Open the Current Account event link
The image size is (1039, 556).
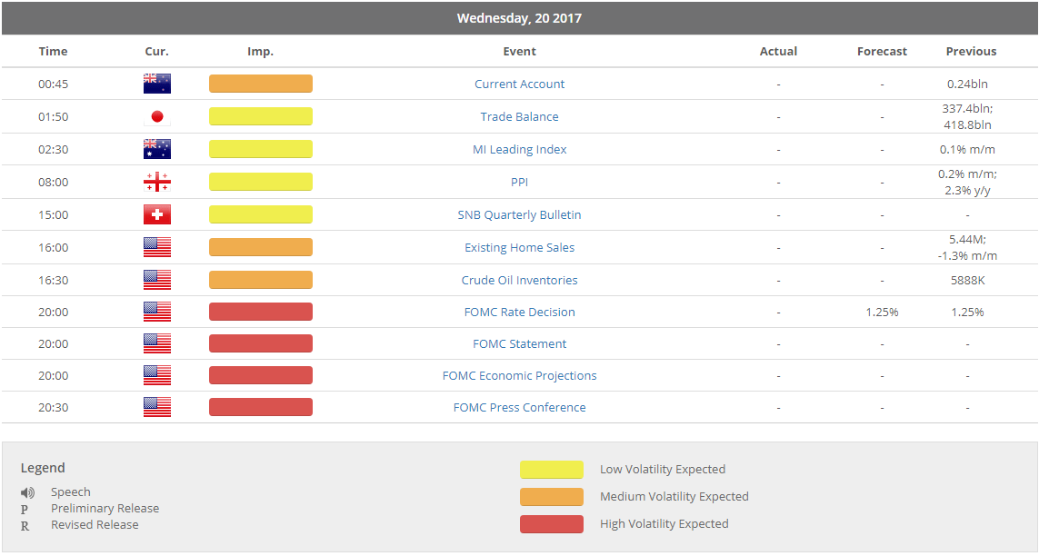click(x=519, y=84)
